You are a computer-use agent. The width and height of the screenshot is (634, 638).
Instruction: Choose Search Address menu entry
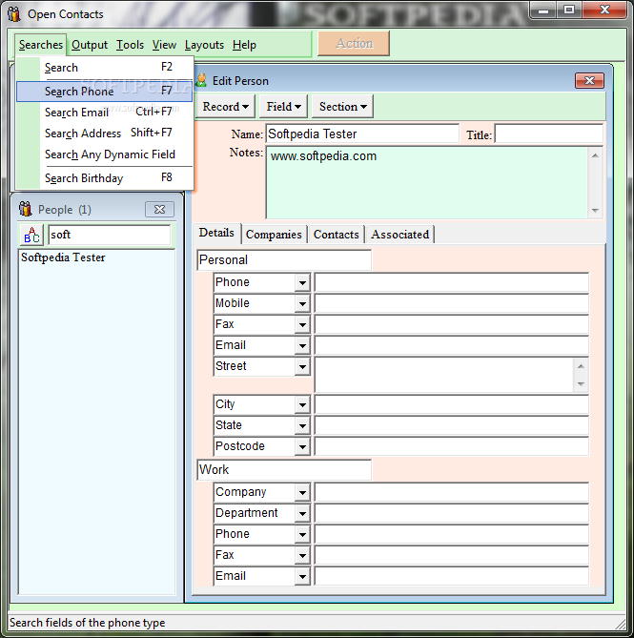pos(105,134)
